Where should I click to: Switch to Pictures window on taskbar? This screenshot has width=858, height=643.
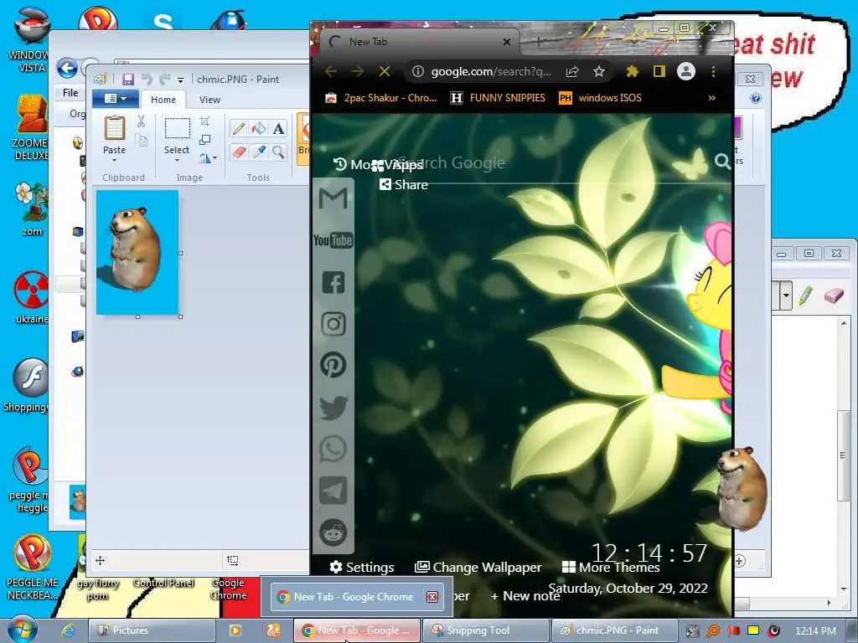152,630
